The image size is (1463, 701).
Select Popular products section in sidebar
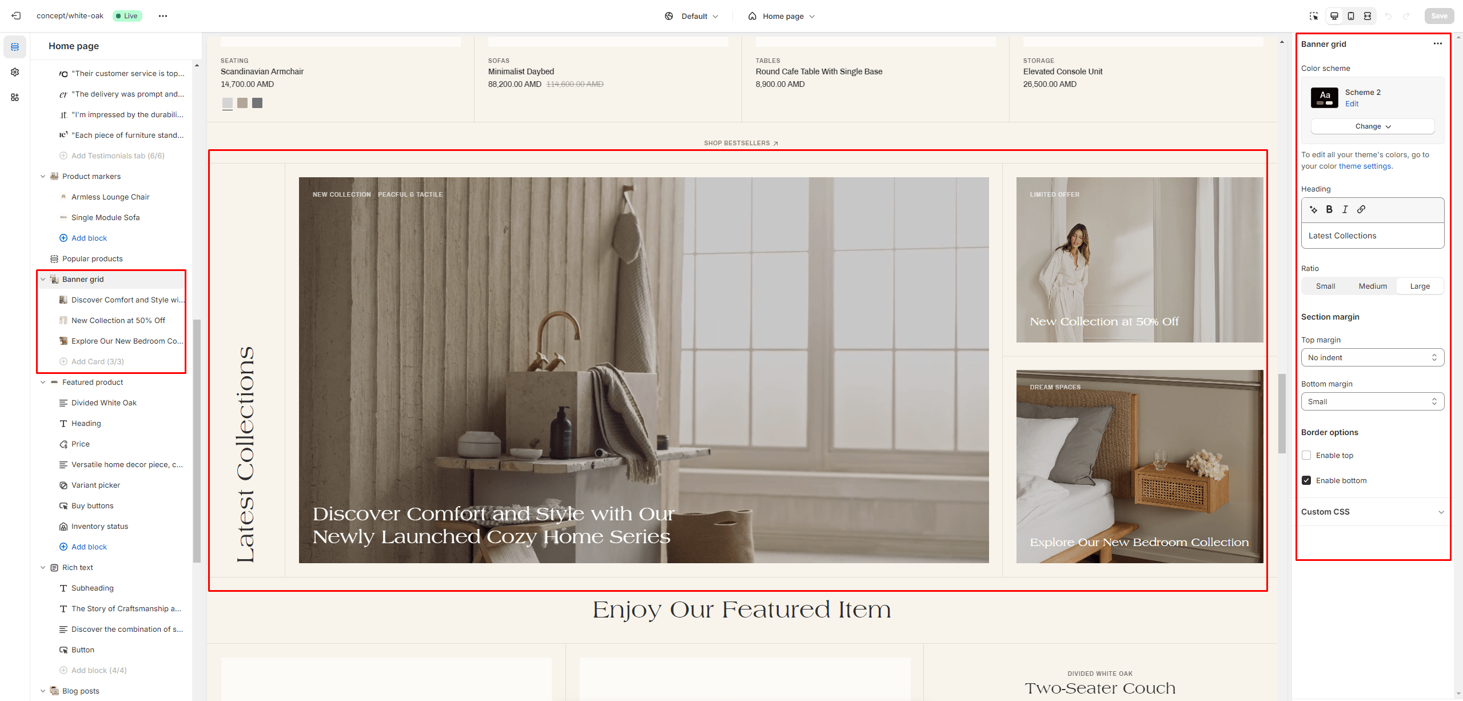[x=92, y=258]
